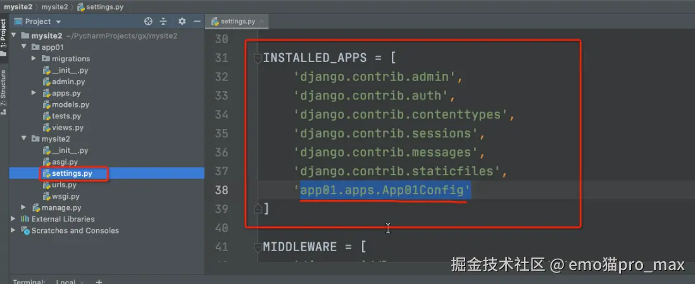Image resolution: width=695 pixels, height=284 pixels.
Task: Click the collapse all icon in Project panel
Action: [163, 22]
